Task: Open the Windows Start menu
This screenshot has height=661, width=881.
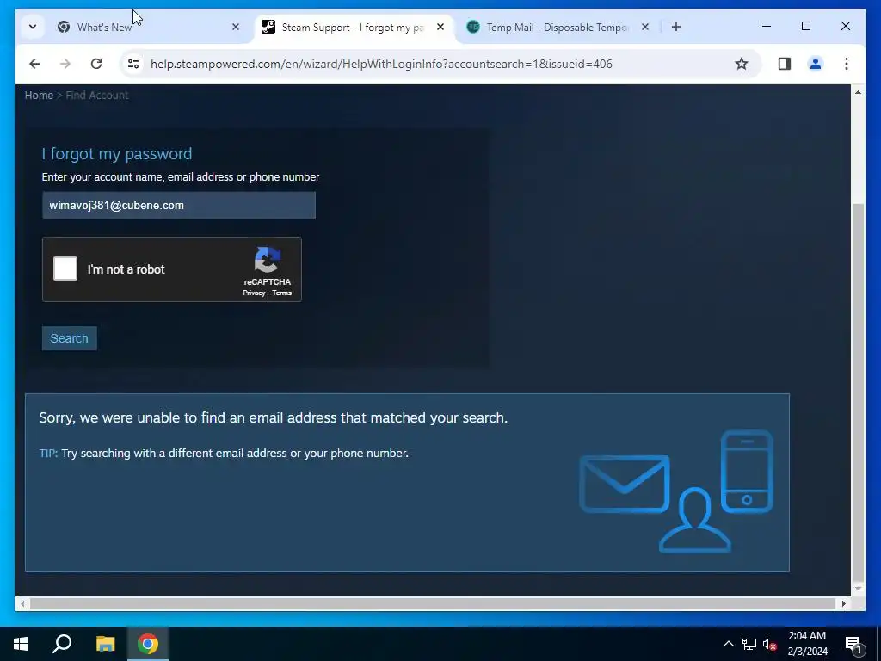Action: (21, 644)
